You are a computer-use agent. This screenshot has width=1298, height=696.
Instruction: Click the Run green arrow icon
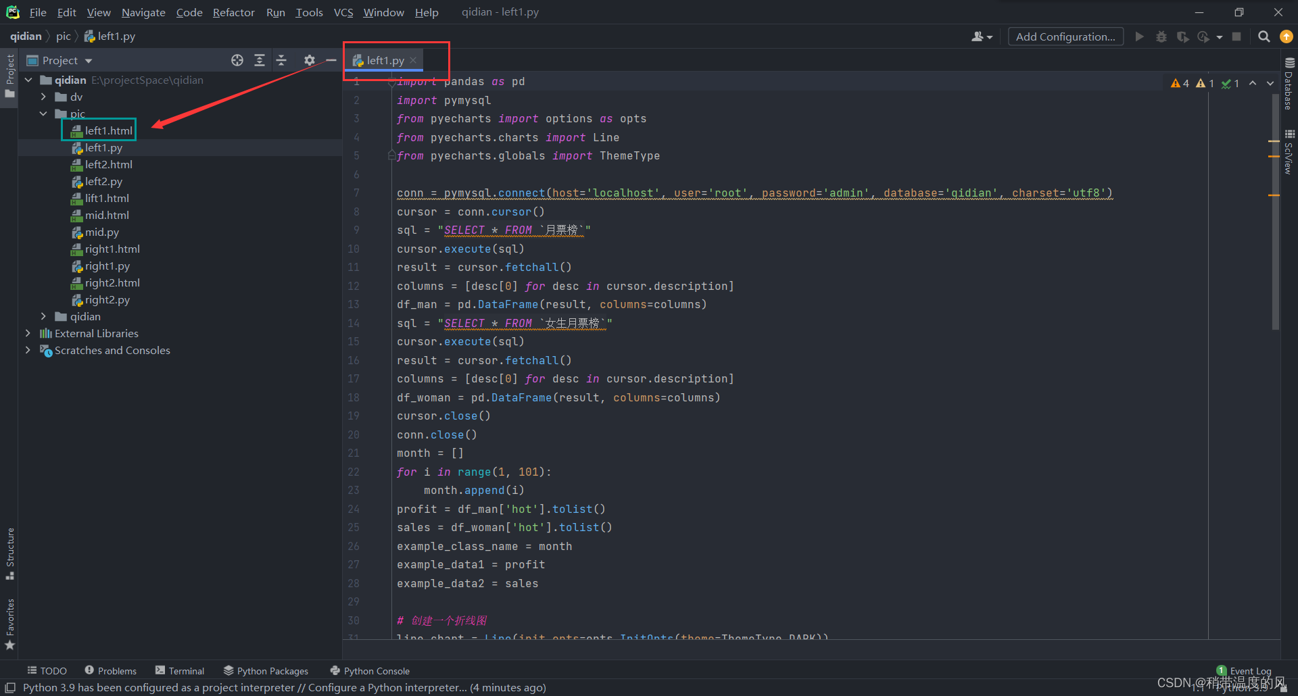coord(1140,36)
